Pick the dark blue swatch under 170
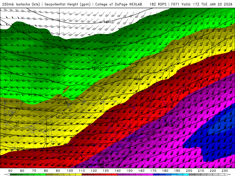Screen dimensions: 235x176 click(x=156, y=175)
